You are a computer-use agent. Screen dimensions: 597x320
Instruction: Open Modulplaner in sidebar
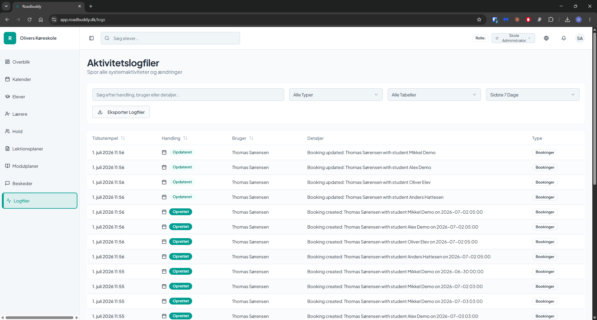click(39, 166)
